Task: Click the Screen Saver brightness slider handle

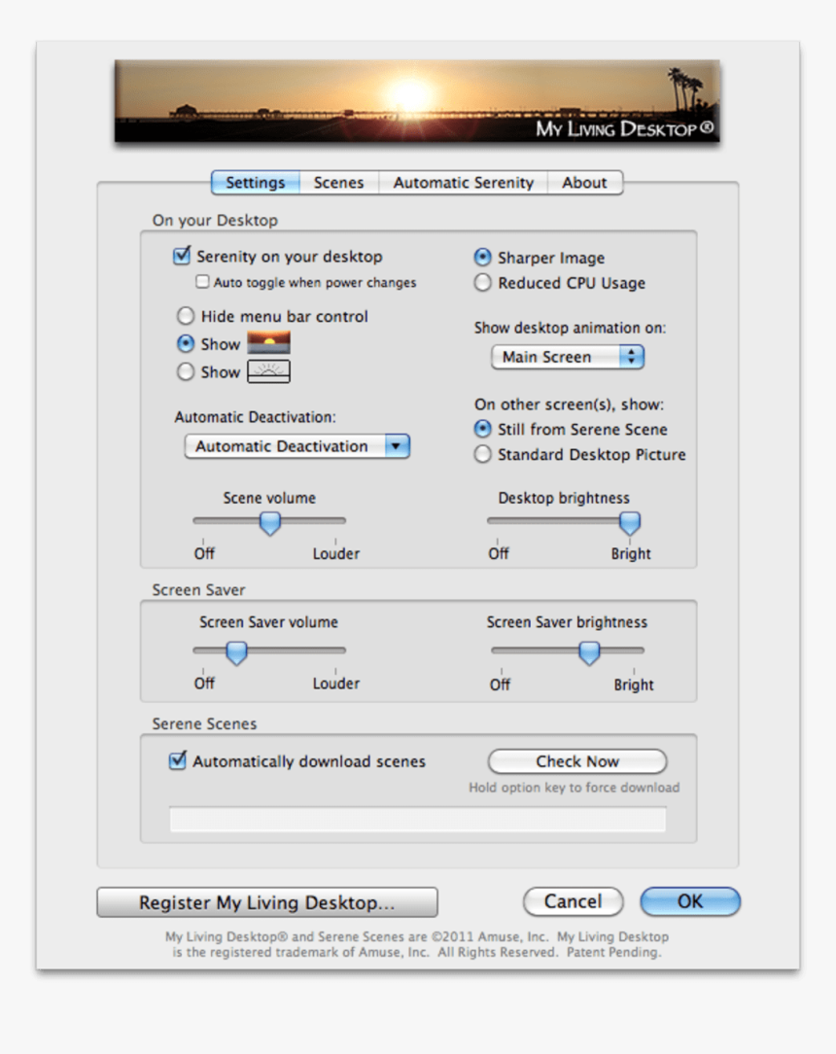Action: 589,652
